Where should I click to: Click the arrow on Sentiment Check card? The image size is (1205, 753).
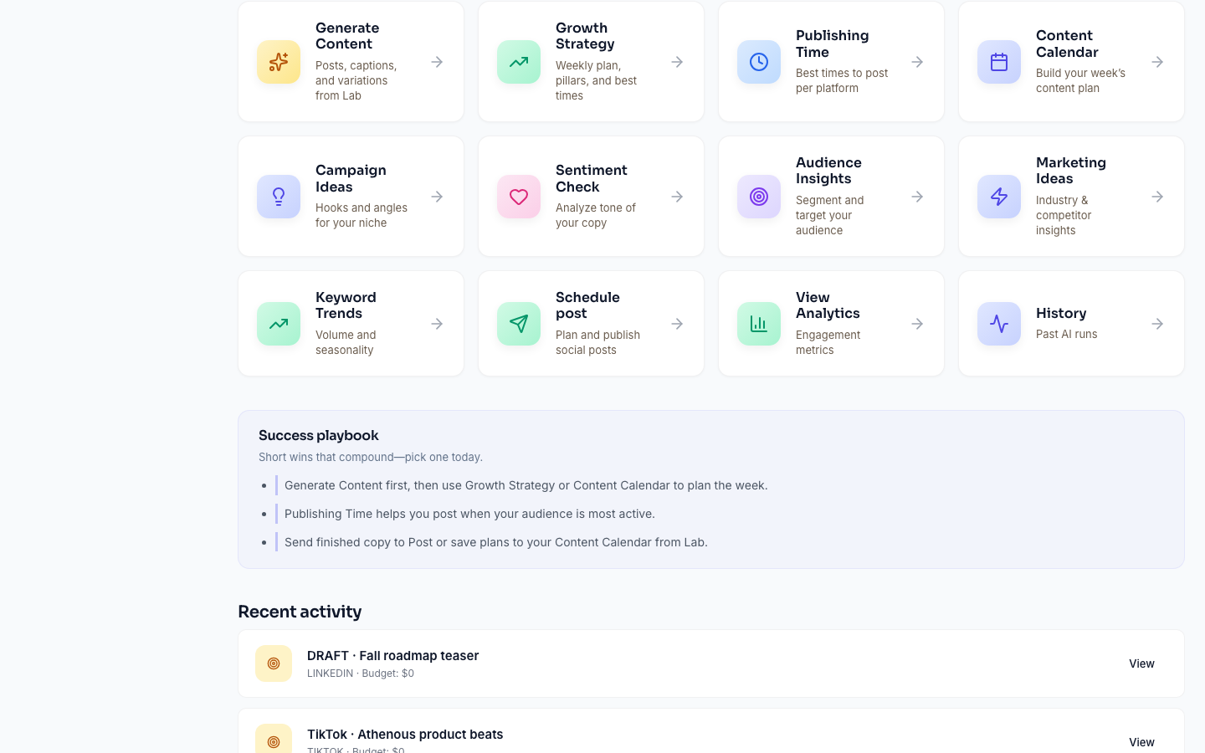pyautogui.click(x=677, y=197)
